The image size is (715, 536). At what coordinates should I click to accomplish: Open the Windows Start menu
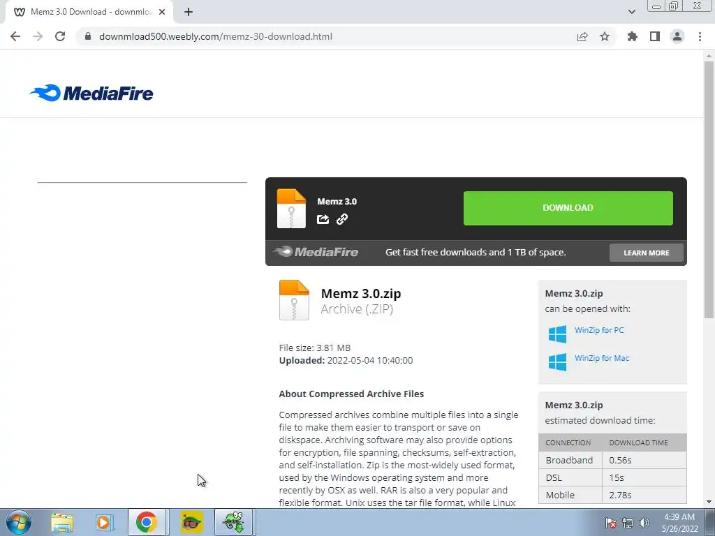19,522
